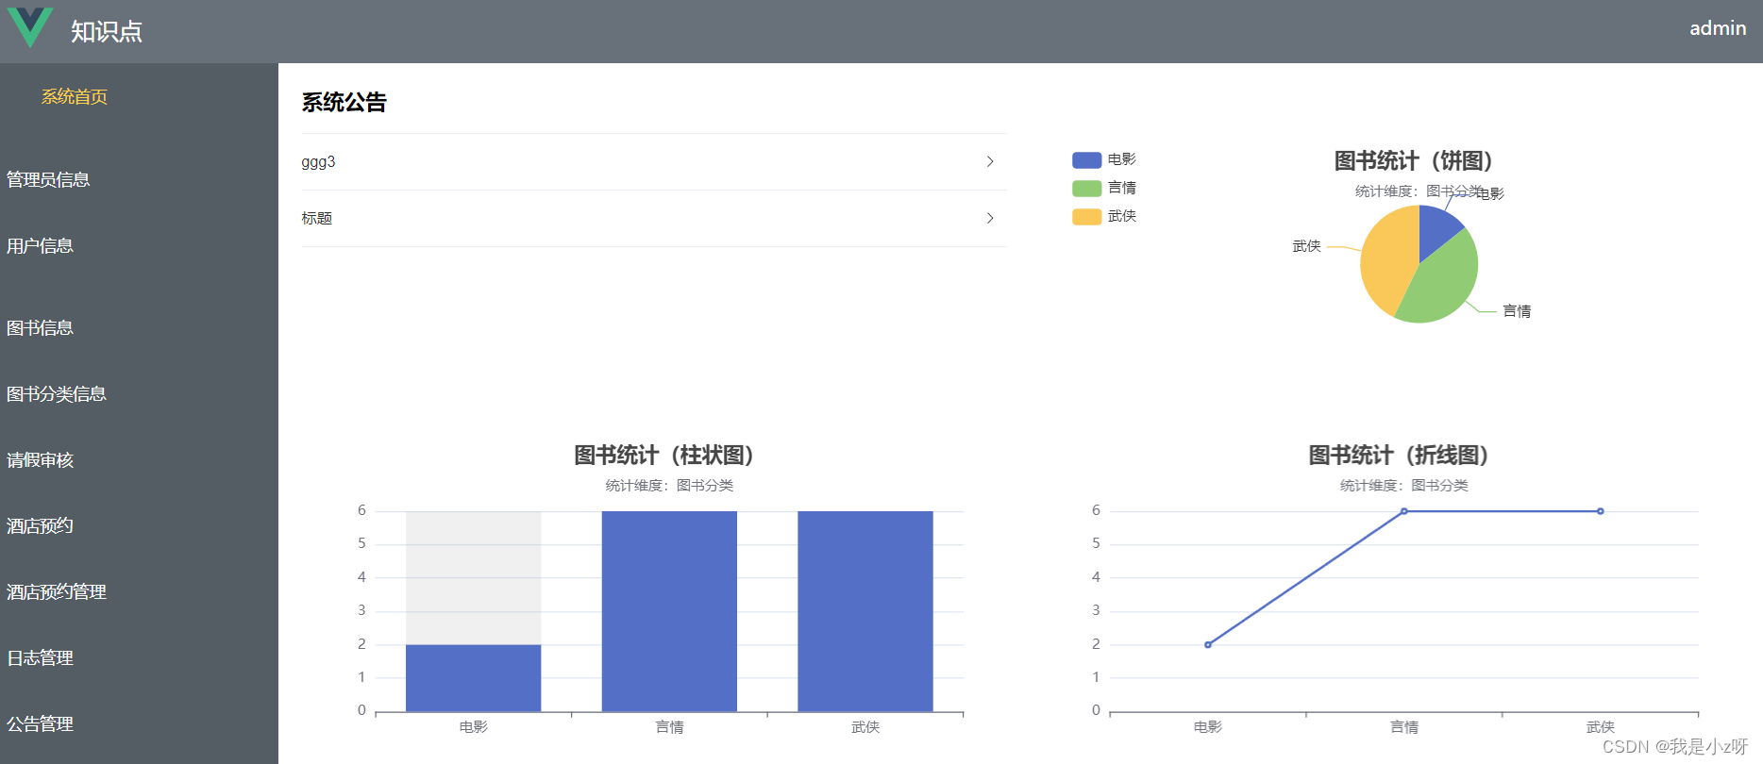Click the 武侠 point on line chart
The image size is (1763, 764).
[1601, 511]
